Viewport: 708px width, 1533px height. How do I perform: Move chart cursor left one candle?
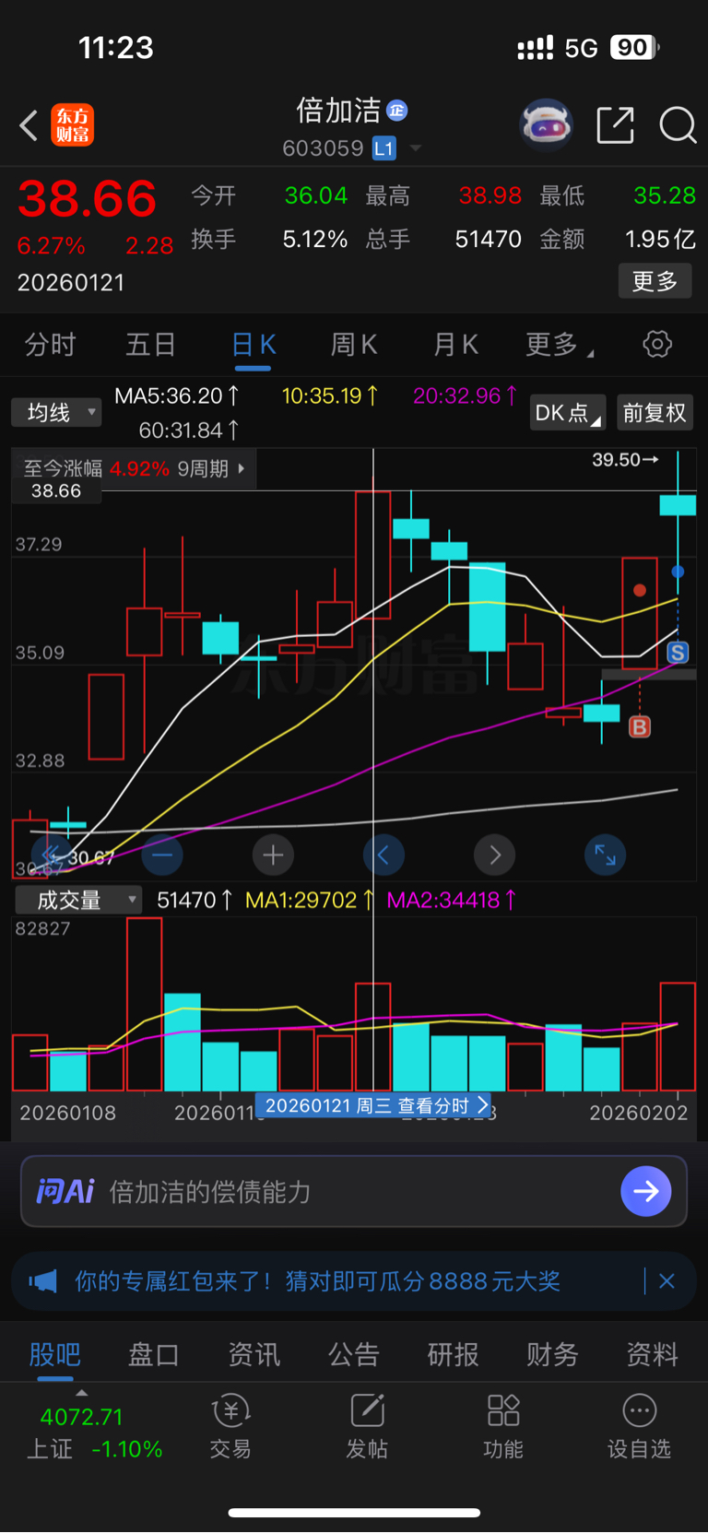click(383, 855)
